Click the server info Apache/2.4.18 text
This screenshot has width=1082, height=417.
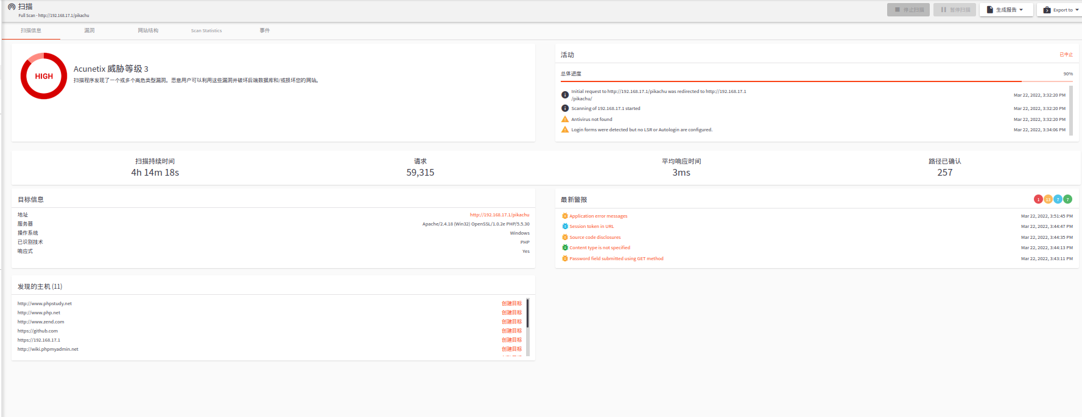[476, 224]
